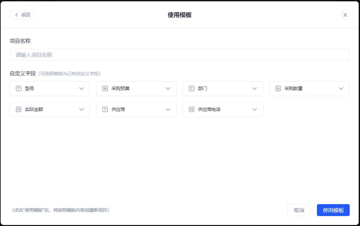Image resolution: width=360 pixels, height=226 pixels.
Task: Click the number type icon beside 采购预算
Action: (105, 88)
